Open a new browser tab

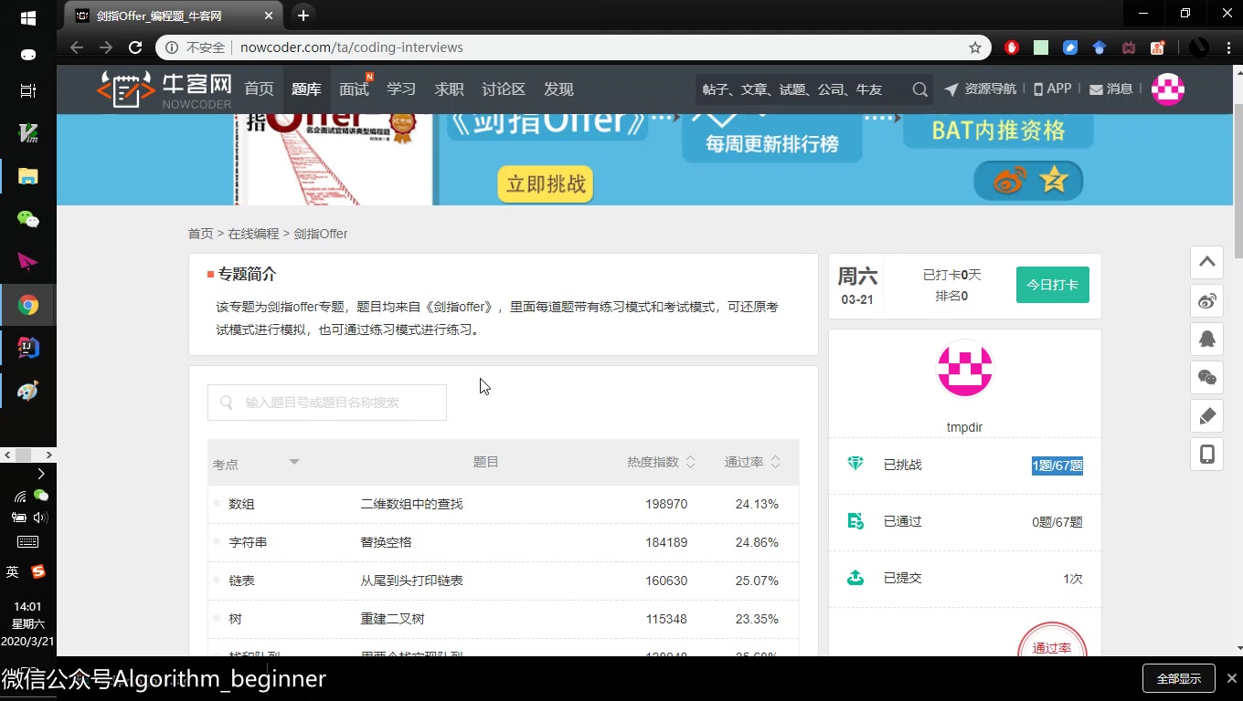(x=303, y=16)
